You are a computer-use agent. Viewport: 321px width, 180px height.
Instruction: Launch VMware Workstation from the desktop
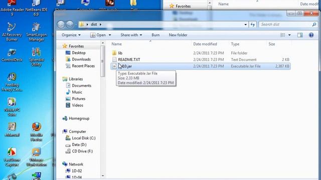(36, 157)
